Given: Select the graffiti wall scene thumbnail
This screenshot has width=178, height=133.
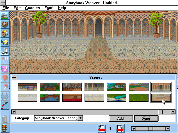Looking at the screenshot, I should (x=28, y=87).
